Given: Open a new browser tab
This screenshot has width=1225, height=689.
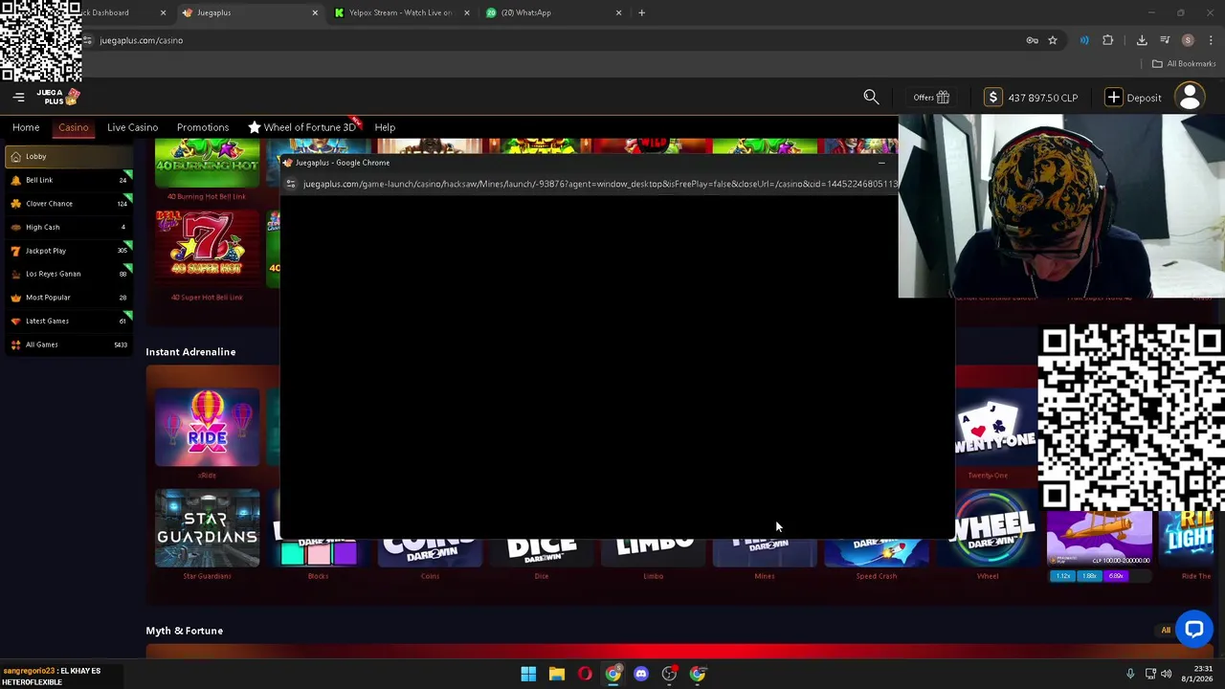Looking at the screenshot, I should pos(642,12).
